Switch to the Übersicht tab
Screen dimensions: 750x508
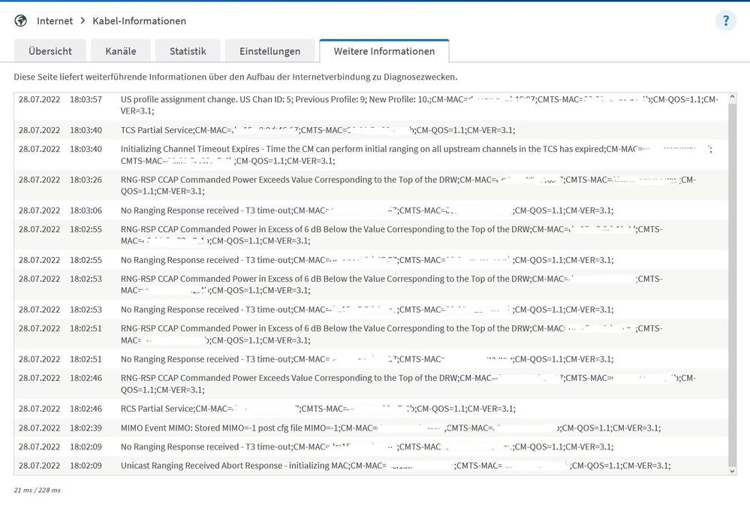(x=50, y=51)
